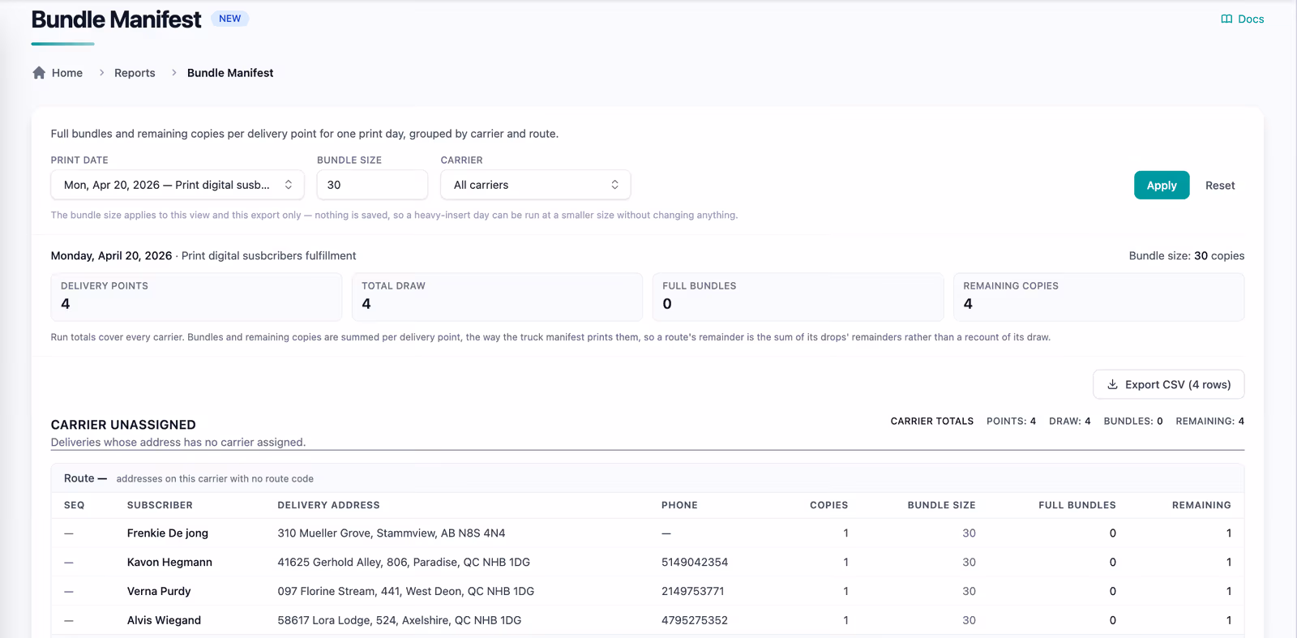Click address 58617 Lora Lodge, Axelshire
This screenshot has height=638, width=1297.
pos(400,621)
